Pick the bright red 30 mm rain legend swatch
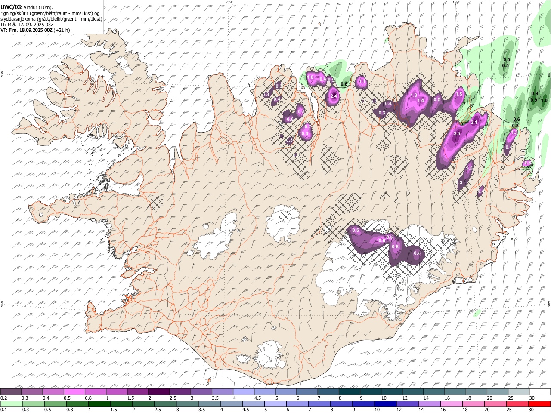The image size is (551, 413). (x=539, y=404)
